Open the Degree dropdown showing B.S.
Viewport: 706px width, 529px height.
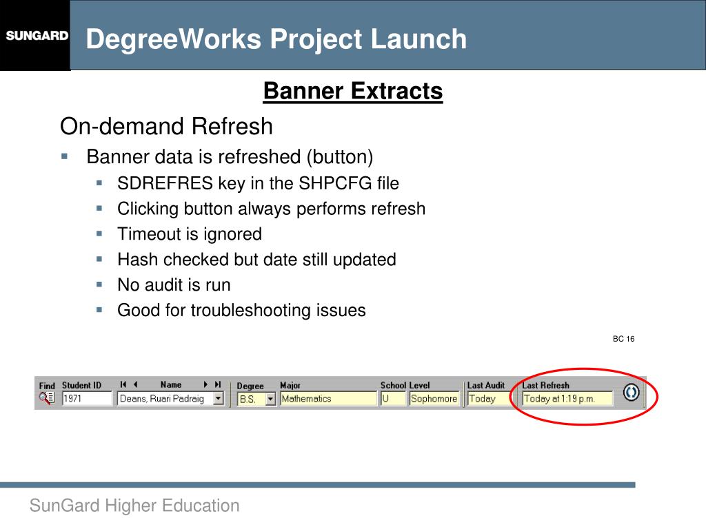[270, 399]
